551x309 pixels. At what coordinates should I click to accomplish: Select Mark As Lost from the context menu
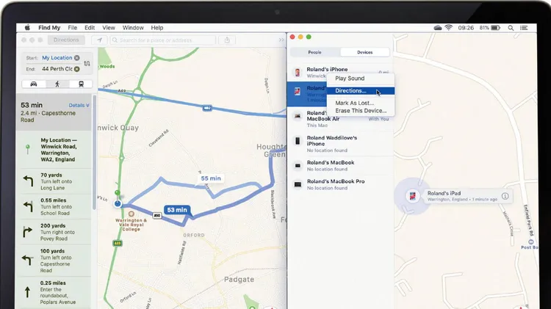pos(354,103)
